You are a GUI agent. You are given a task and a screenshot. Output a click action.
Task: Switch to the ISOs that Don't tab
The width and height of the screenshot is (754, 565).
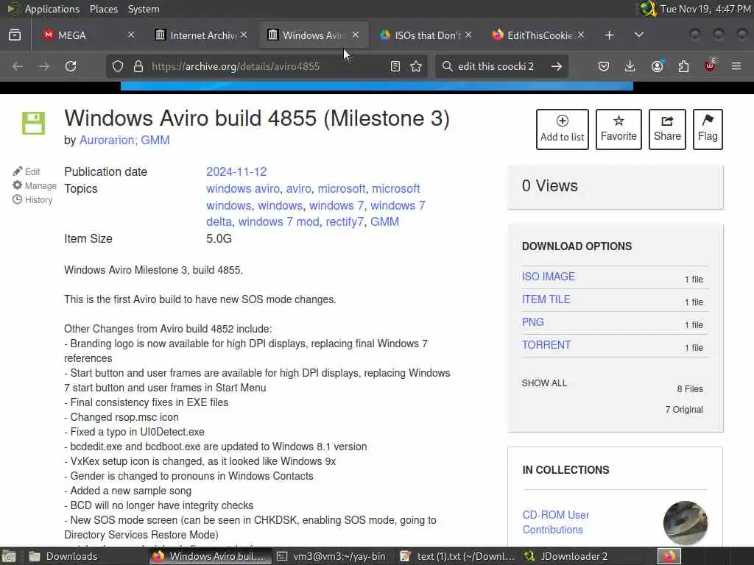tap(425, 35)
